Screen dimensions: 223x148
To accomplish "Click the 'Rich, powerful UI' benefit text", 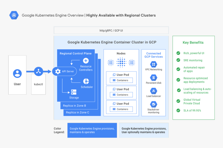I will (194, 53).
